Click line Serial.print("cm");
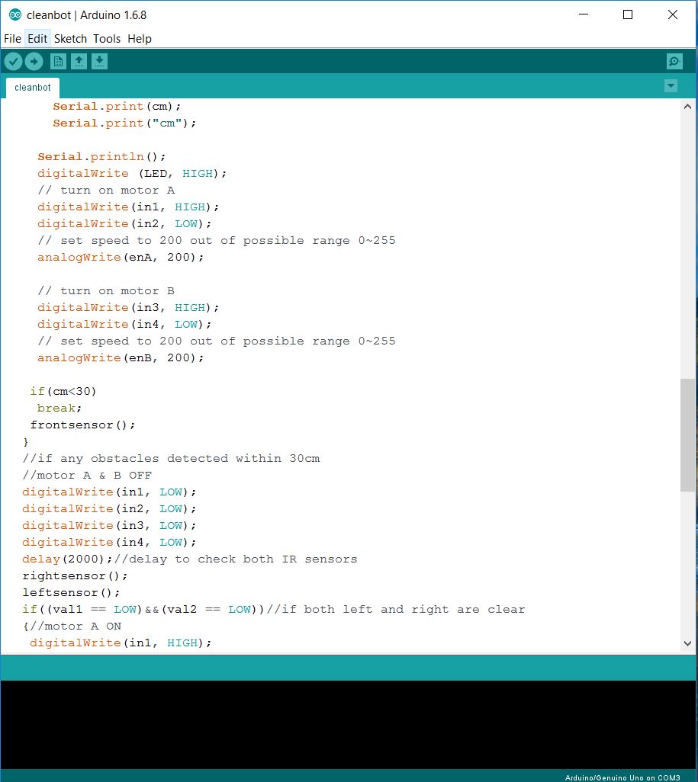Image resolution: width=698 pixels, height=782 pixels. pyautogui.click(x=124, y=123)
